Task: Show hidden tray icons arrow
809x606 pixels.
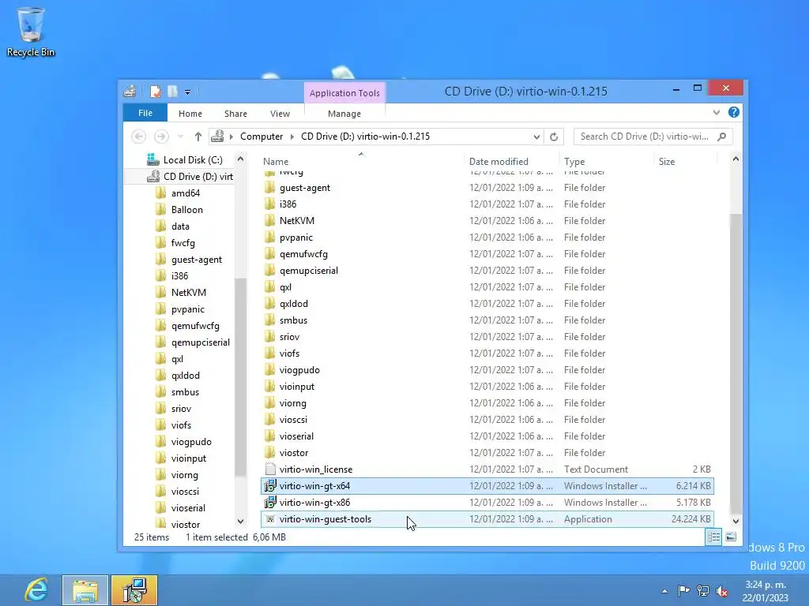Action: 664,591
